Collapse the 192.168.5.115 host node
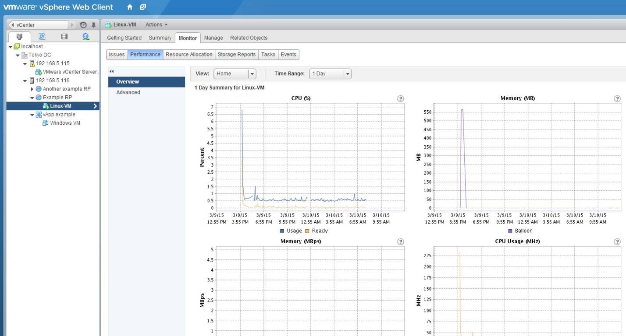Image resolution: width=626 pixels, height=336 pixels. [x=25, y=64]
